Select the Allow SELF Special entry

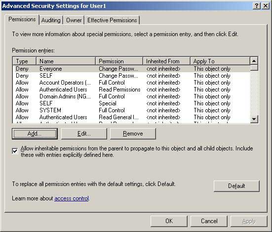[x=131, y=103]
